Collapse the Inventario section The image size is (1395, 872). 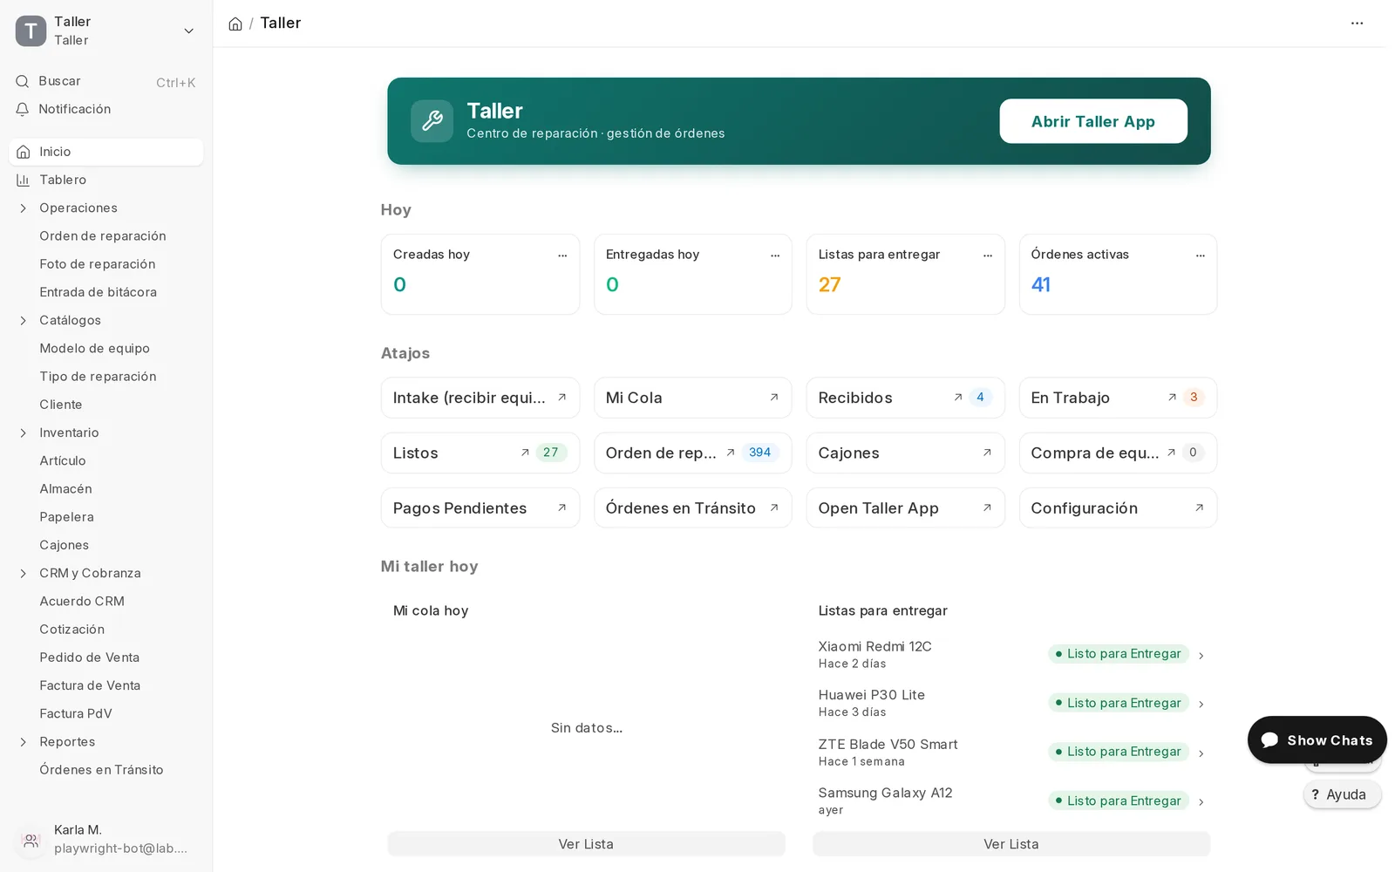coord(24,433)
